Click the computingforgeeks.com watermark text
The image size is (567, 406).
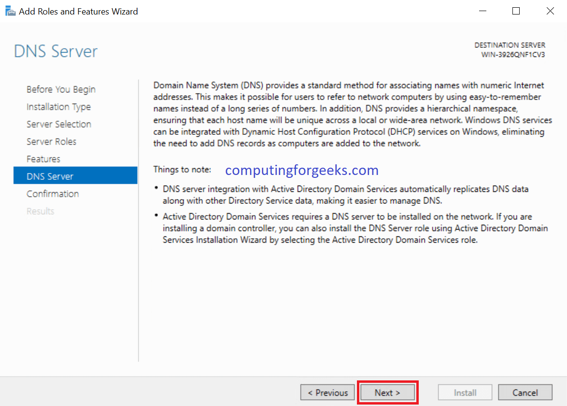302,170
